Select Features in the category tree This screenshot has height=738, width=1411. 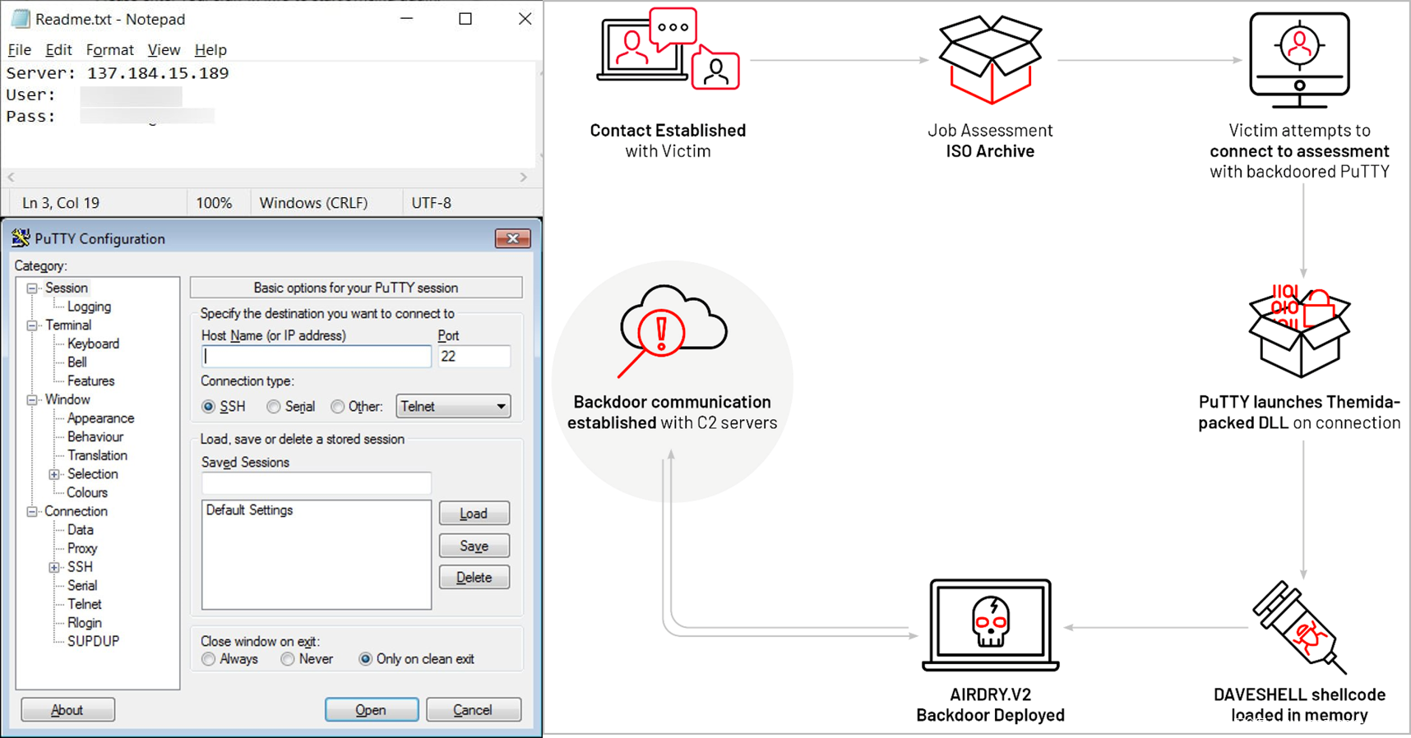[x=90, y=381]
